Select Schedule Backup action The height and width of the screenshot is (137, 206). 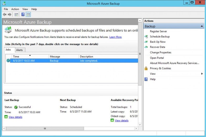(160, 37)
